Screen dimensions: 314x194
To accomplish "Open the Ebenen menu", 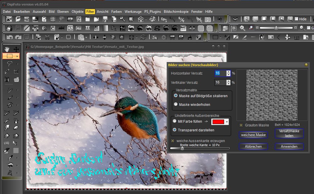I will tap(63, 11).
